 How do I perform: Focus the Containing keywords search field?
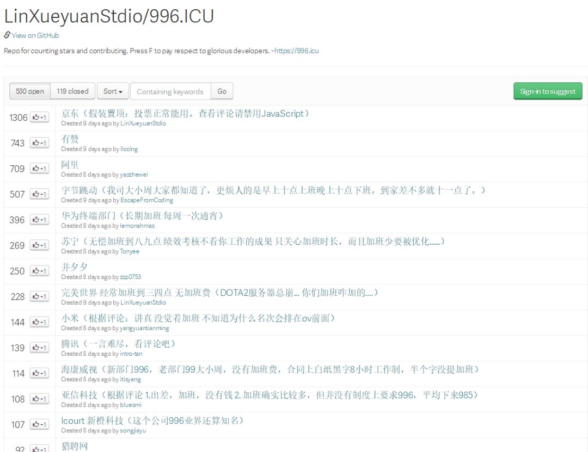coord(170,91)
